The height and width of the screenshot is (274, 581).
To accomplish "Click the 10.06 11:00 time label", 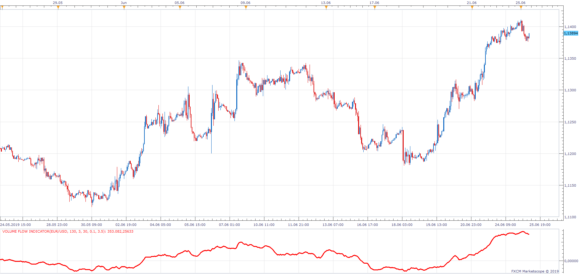I will pos(264,225).
